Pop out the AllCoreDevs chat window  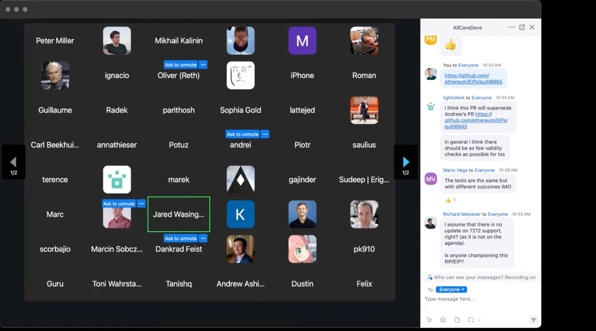click(522, 27)
